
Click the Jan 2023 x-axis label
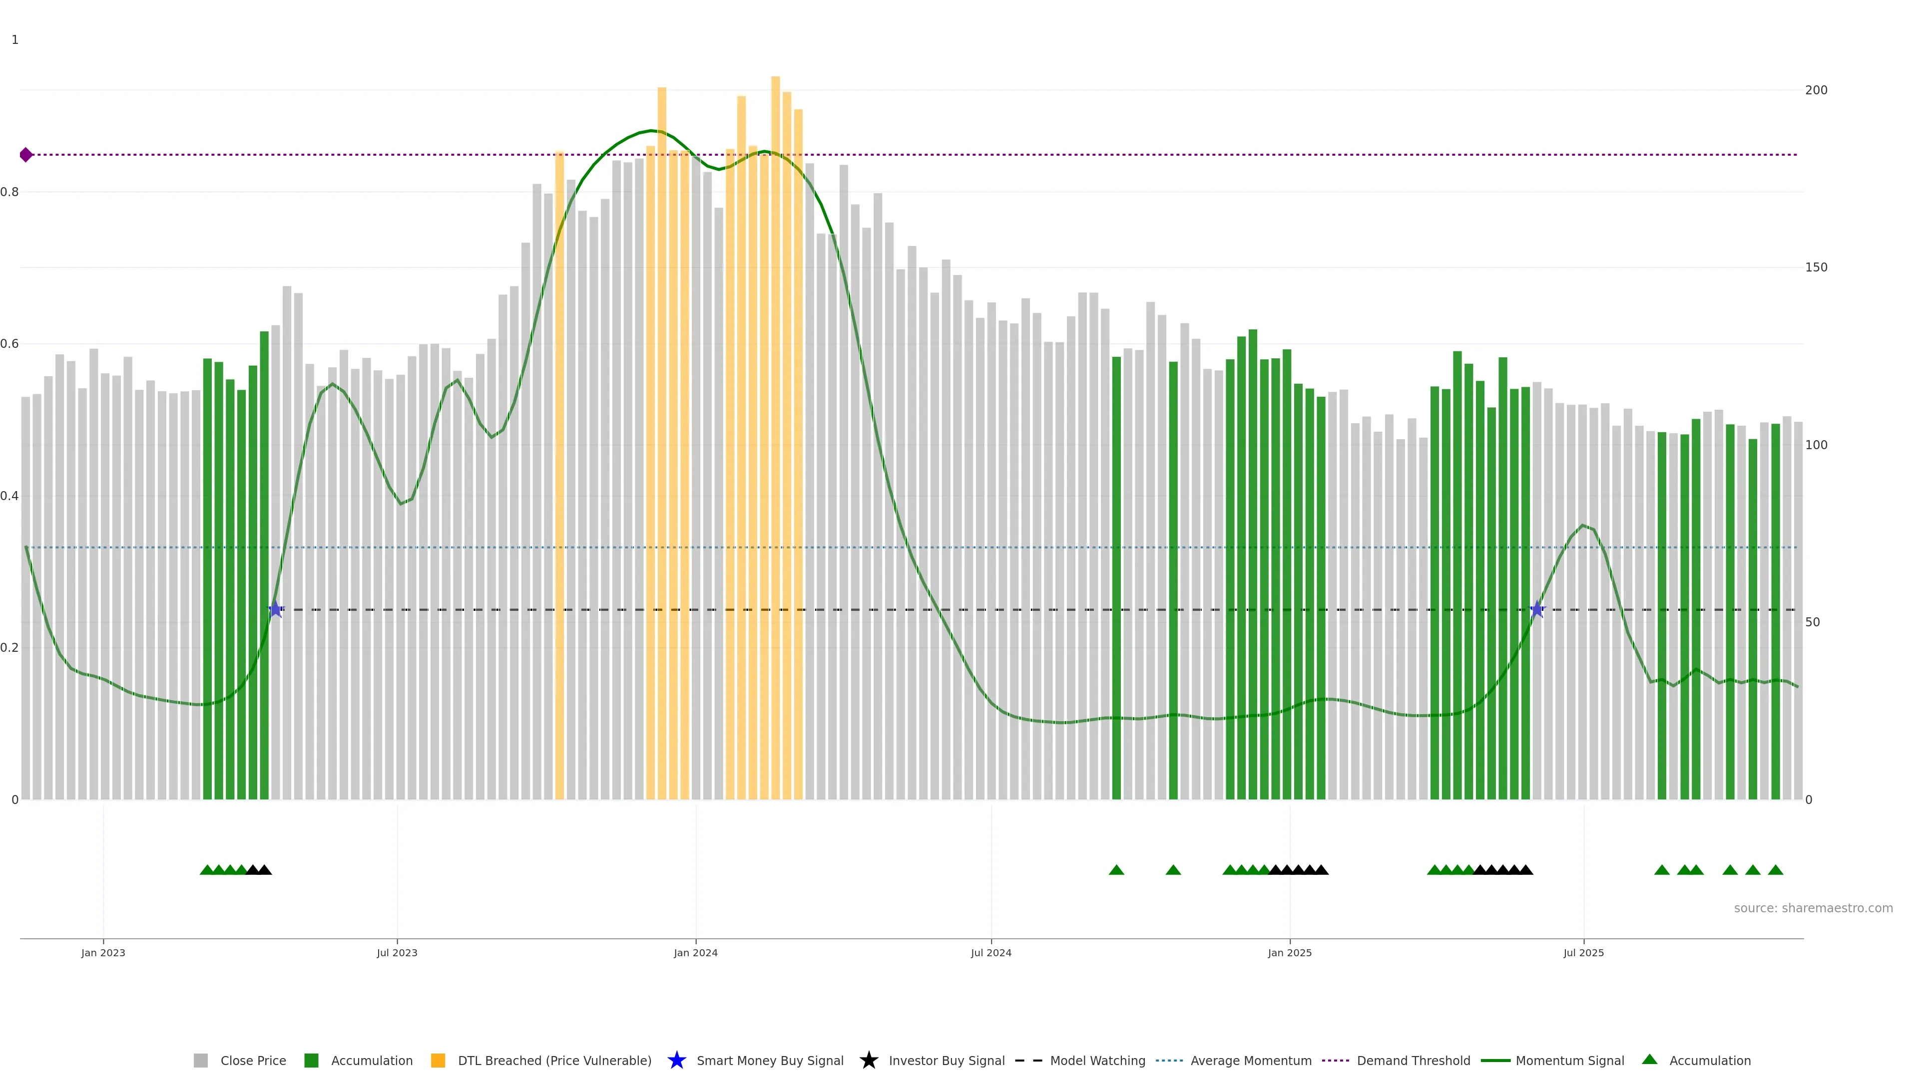(103, 952)
